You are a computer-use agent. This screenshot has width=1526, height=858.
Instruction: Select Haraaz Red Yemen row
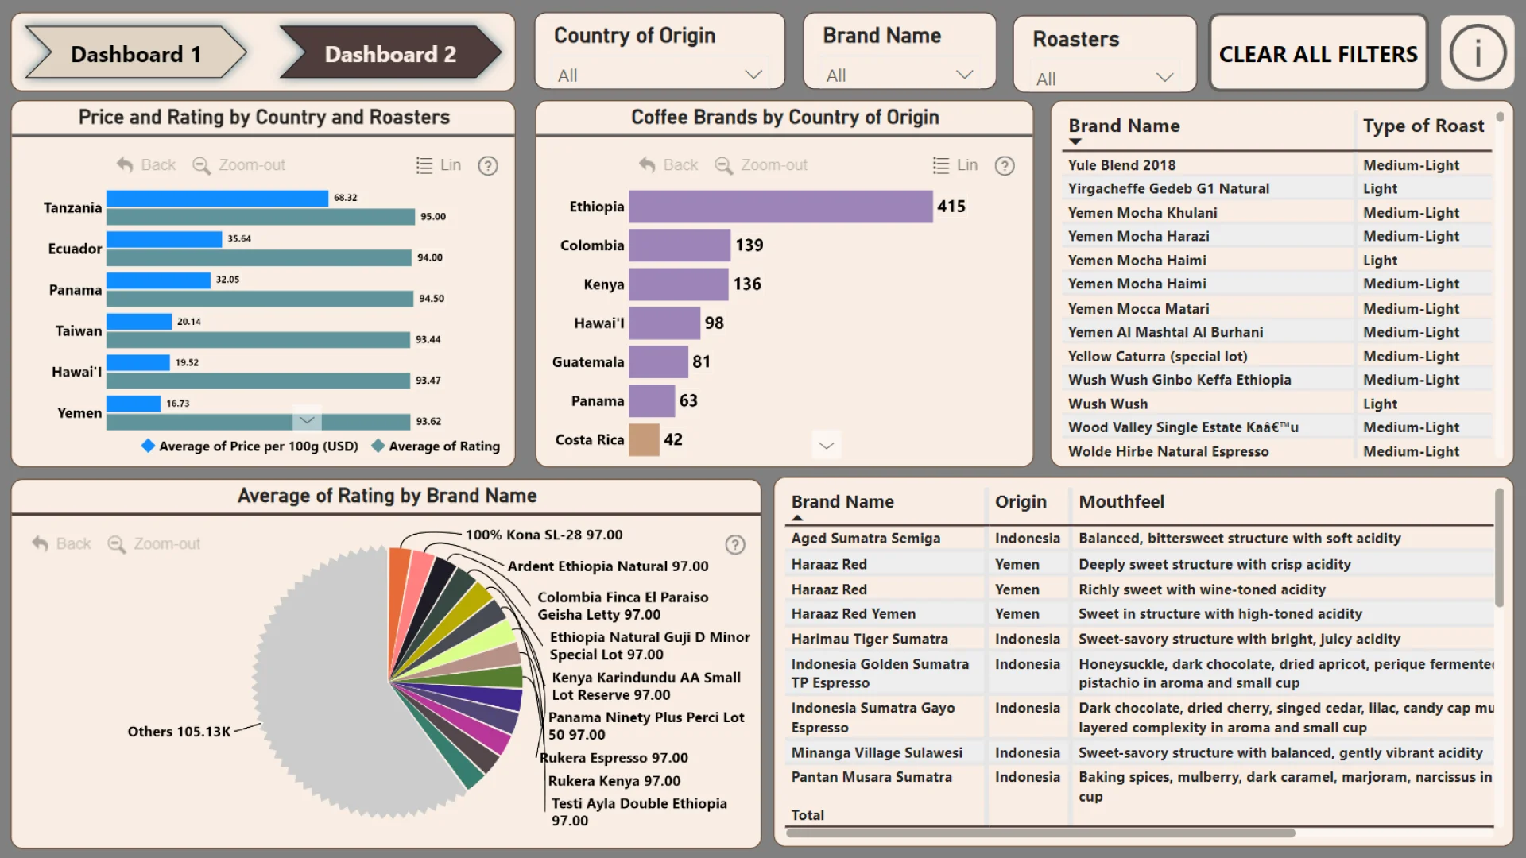1141,614
